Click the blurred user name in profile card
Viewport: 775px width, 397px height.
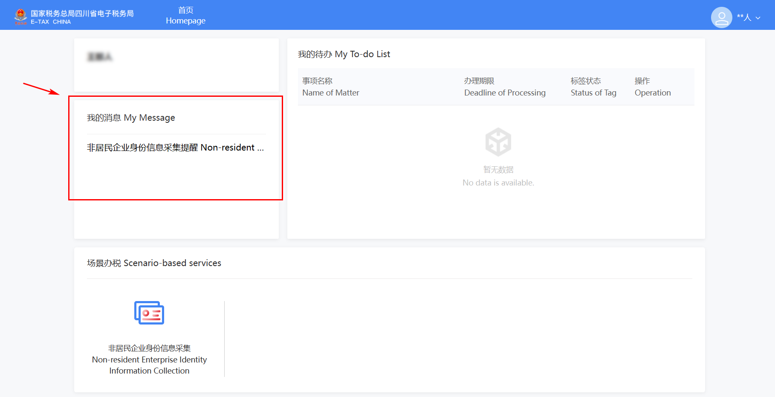[x=100, y=57]
